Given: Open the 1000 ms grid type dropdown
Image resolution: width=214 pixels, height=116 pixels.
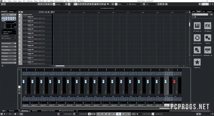Looking at the screenshot, I should coord(135,4).
